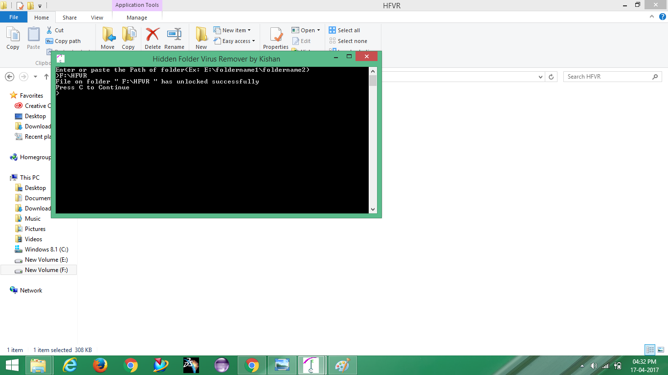
Task: Open New item dropdown
Action: coord(232,30)
